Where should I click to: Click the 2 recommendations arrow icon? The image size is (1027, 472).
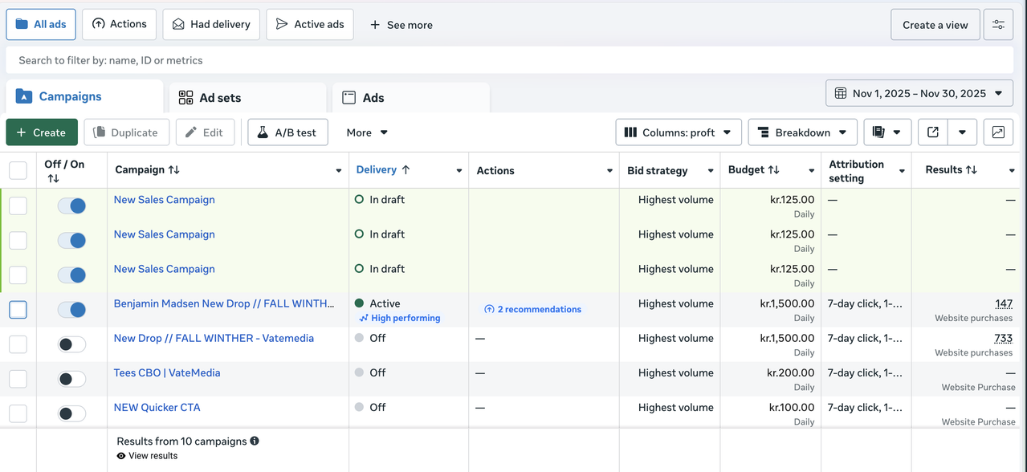tap(489, 309)
